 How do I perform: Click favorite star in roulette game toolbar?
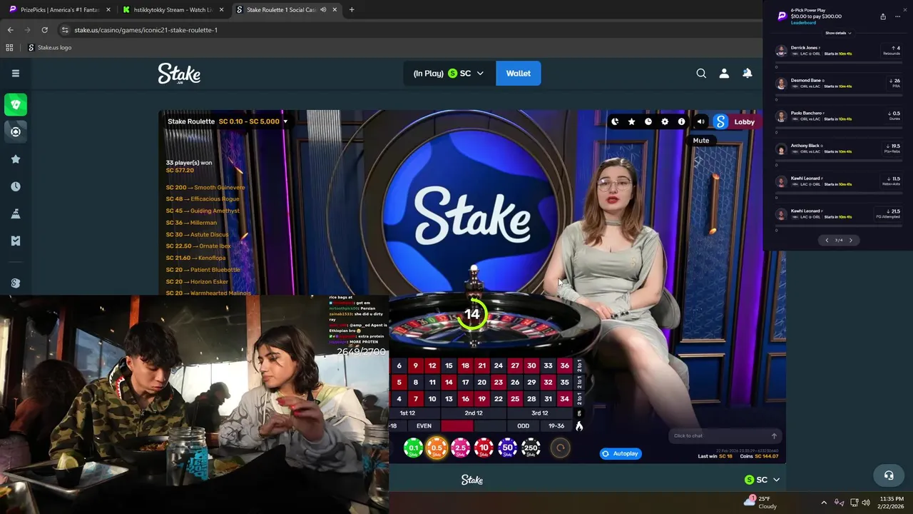pos(631,121)
